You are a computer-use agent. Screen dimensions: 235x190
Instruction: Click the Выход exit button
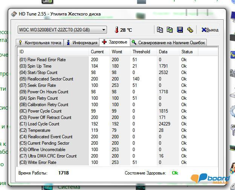[x=209, y=30]
